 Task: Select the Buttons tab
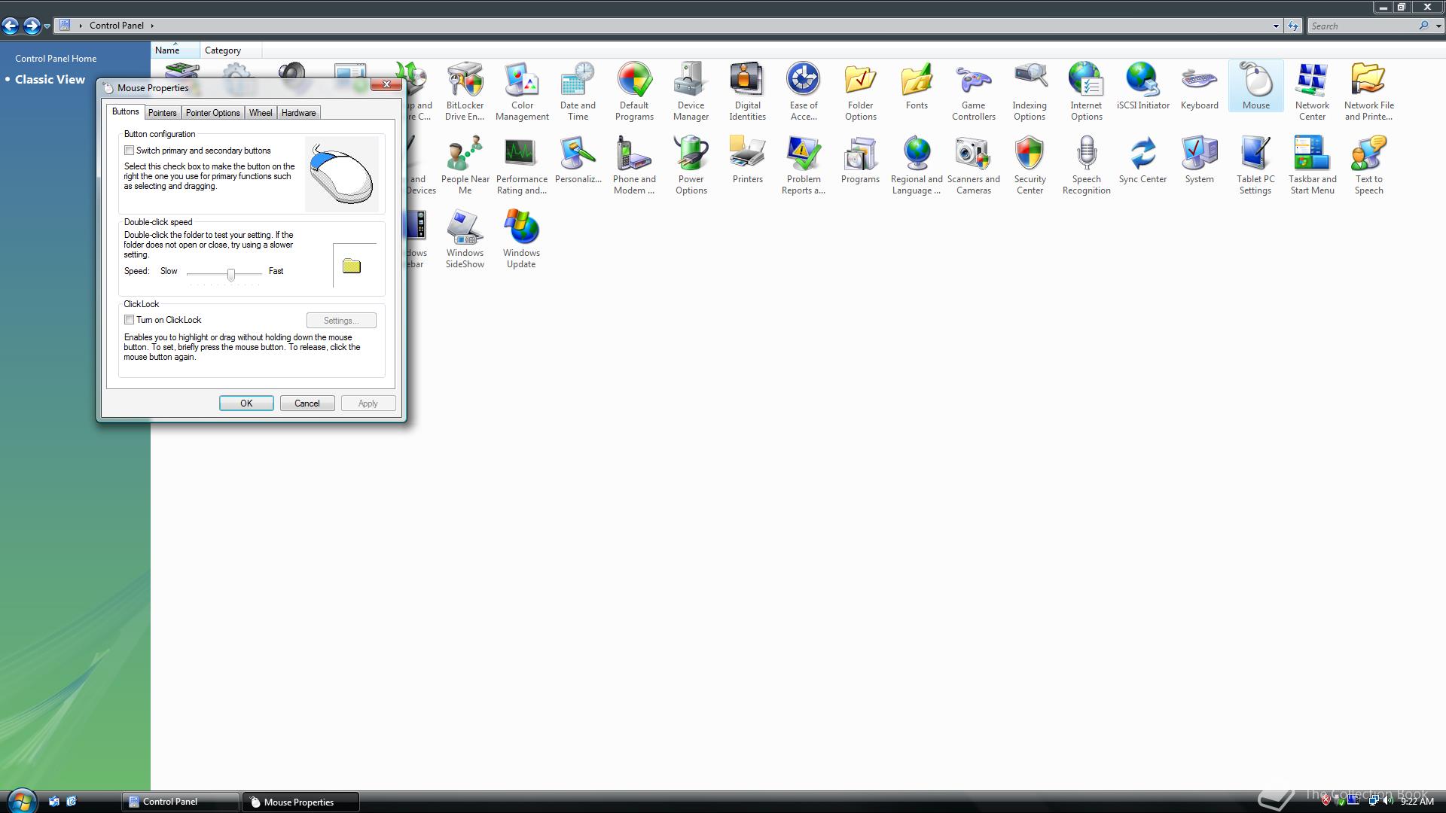[x=125, y=111]
